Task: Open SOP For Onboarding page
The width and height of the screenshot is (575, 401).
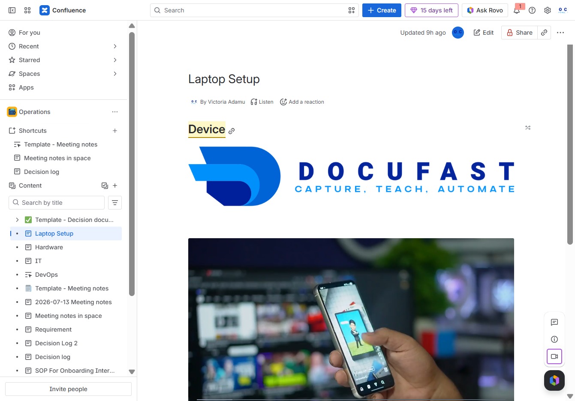Action: [x=75, y=371]
